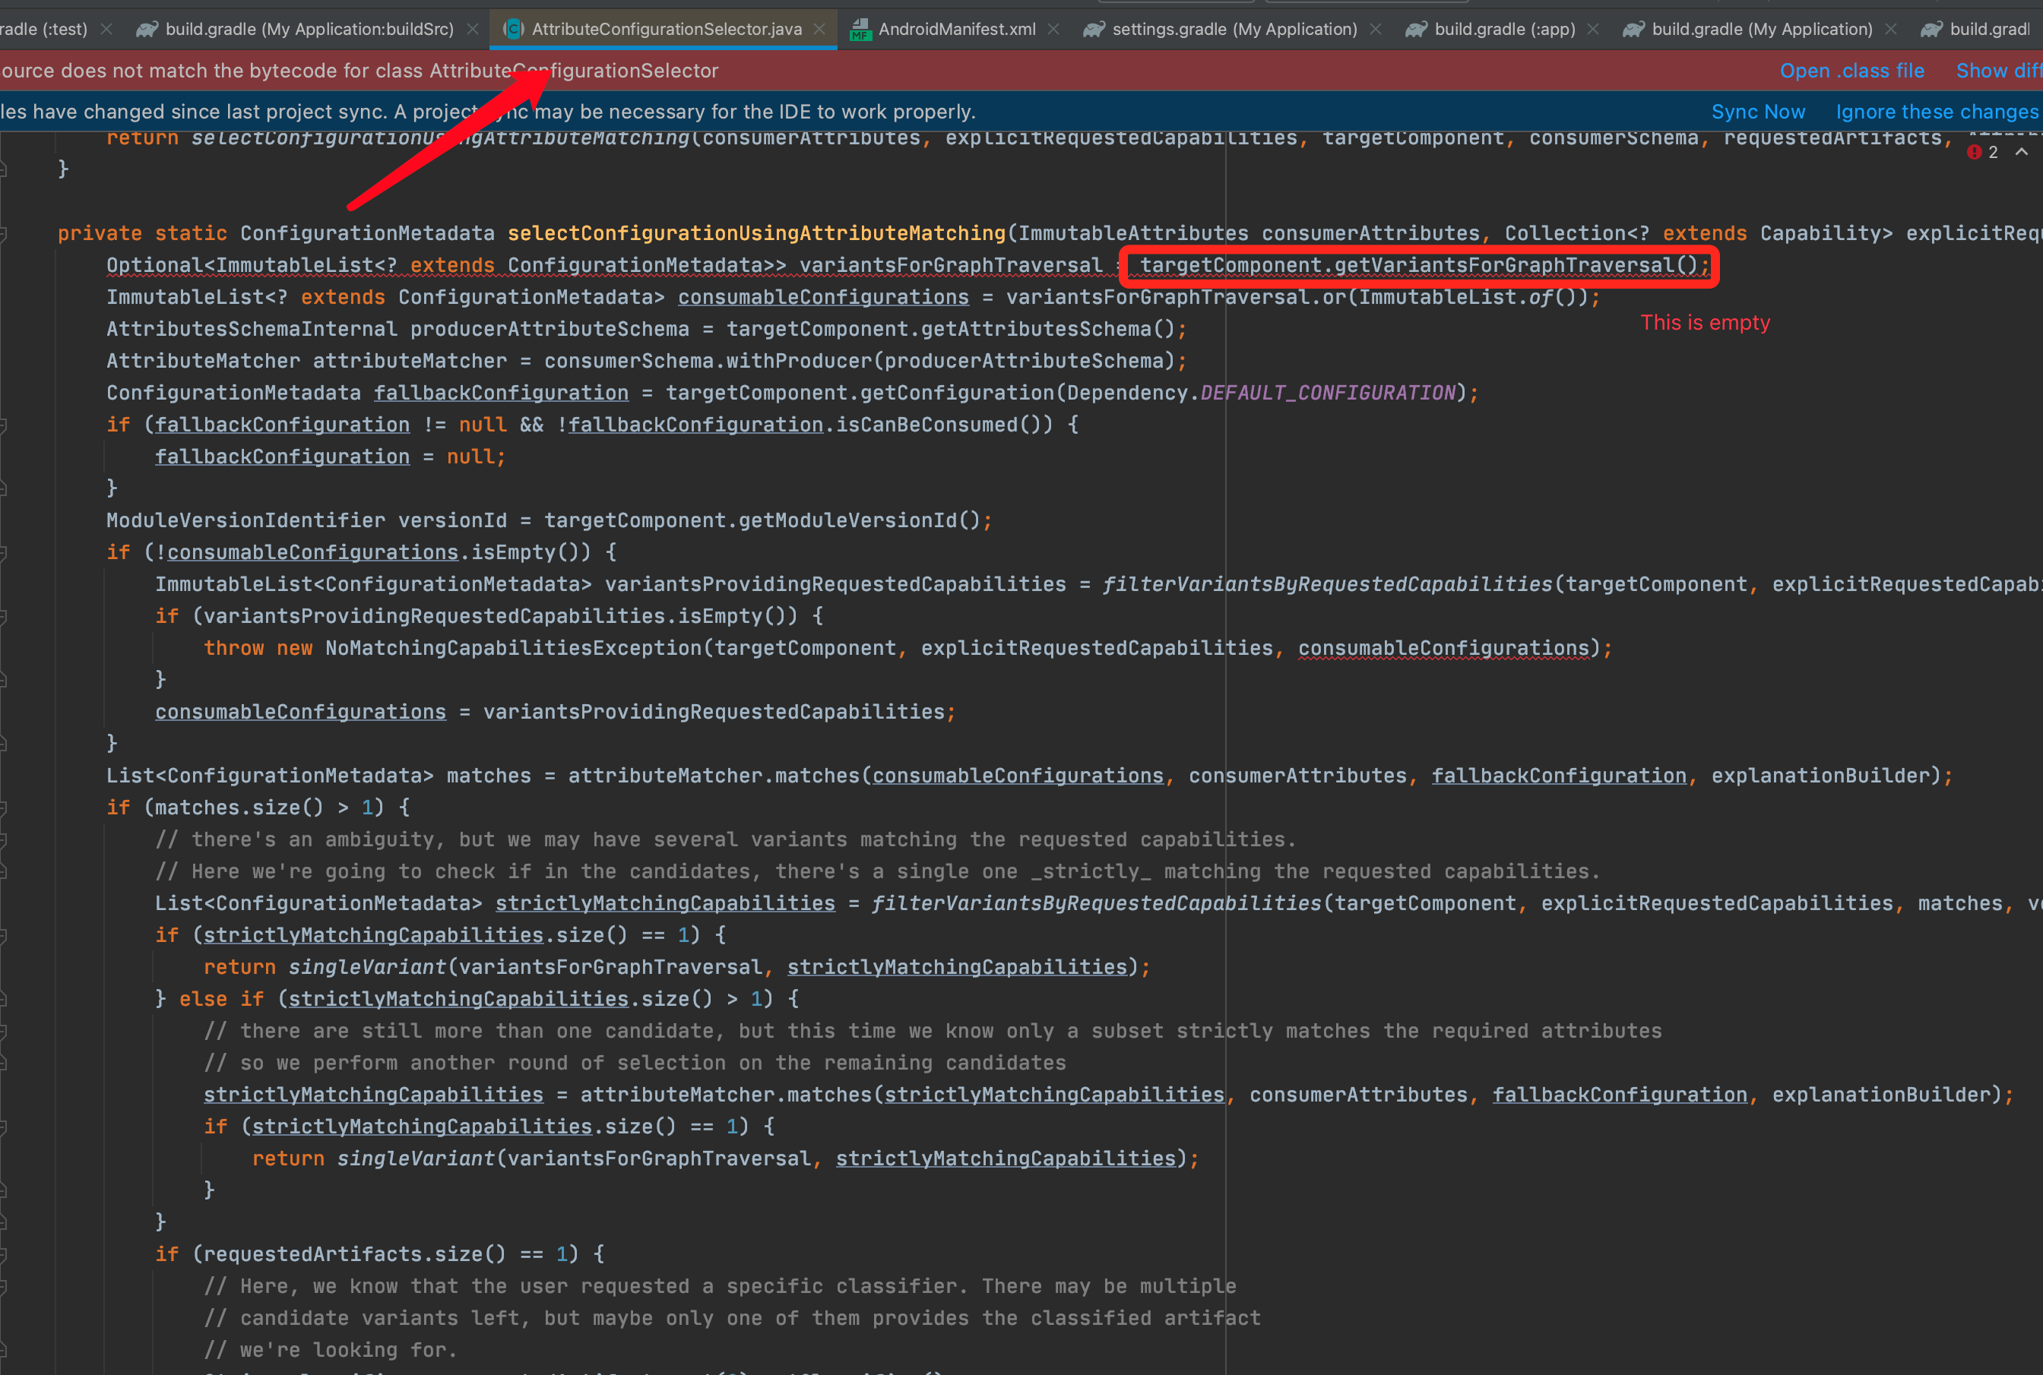The width and height of the screenshot is (2043, 1375).
Task: Click Sync Now in the project sync banner
Action: click(x=1757, y=112)
